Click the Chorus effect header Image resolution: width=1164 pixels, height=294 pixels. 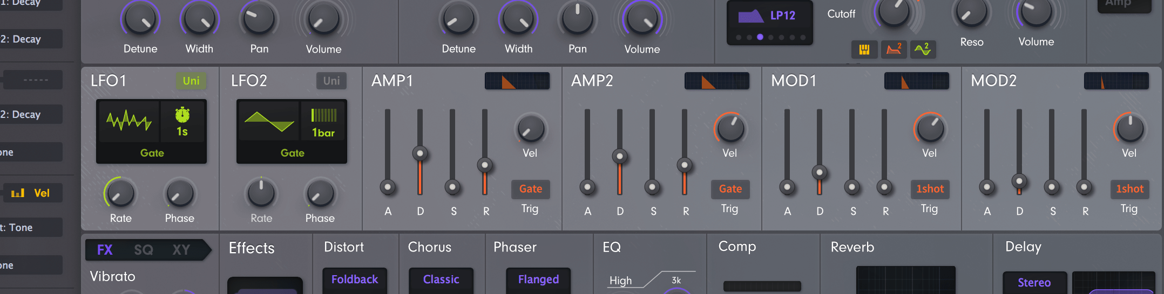pyautogui.click(x=430, y=247)
